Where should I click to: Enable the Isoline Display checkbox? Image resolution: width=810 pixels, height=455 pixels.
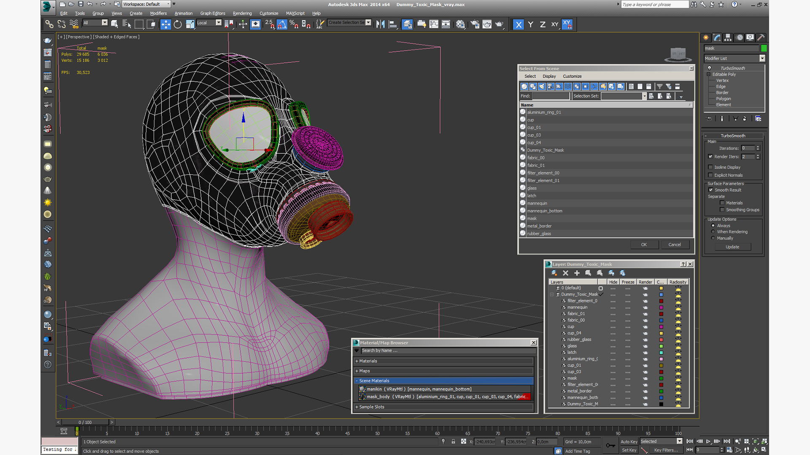pos(710,167)
